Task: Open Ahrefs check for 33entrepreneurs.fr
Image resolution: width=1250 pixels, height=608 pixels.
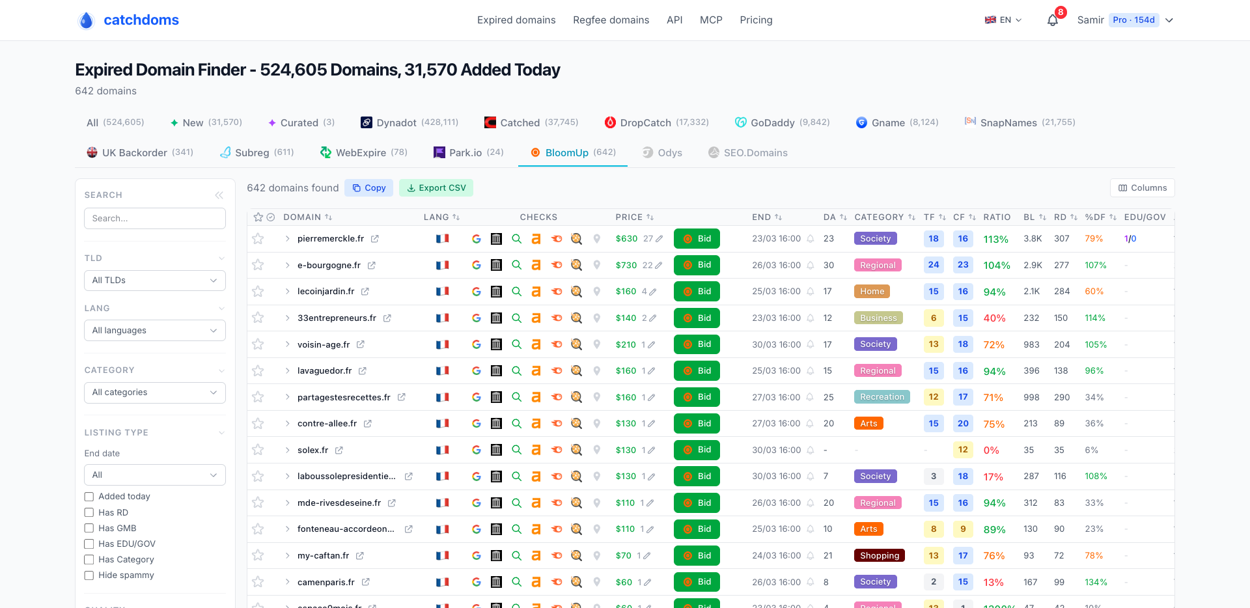Action: 536,318
